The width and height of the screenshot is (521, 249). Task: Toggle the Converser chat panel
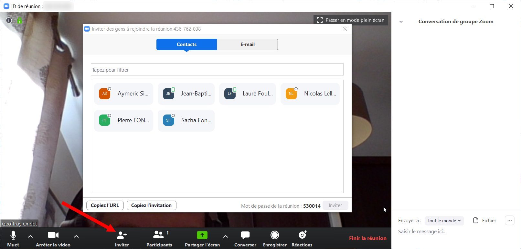(x=245, y=239)
